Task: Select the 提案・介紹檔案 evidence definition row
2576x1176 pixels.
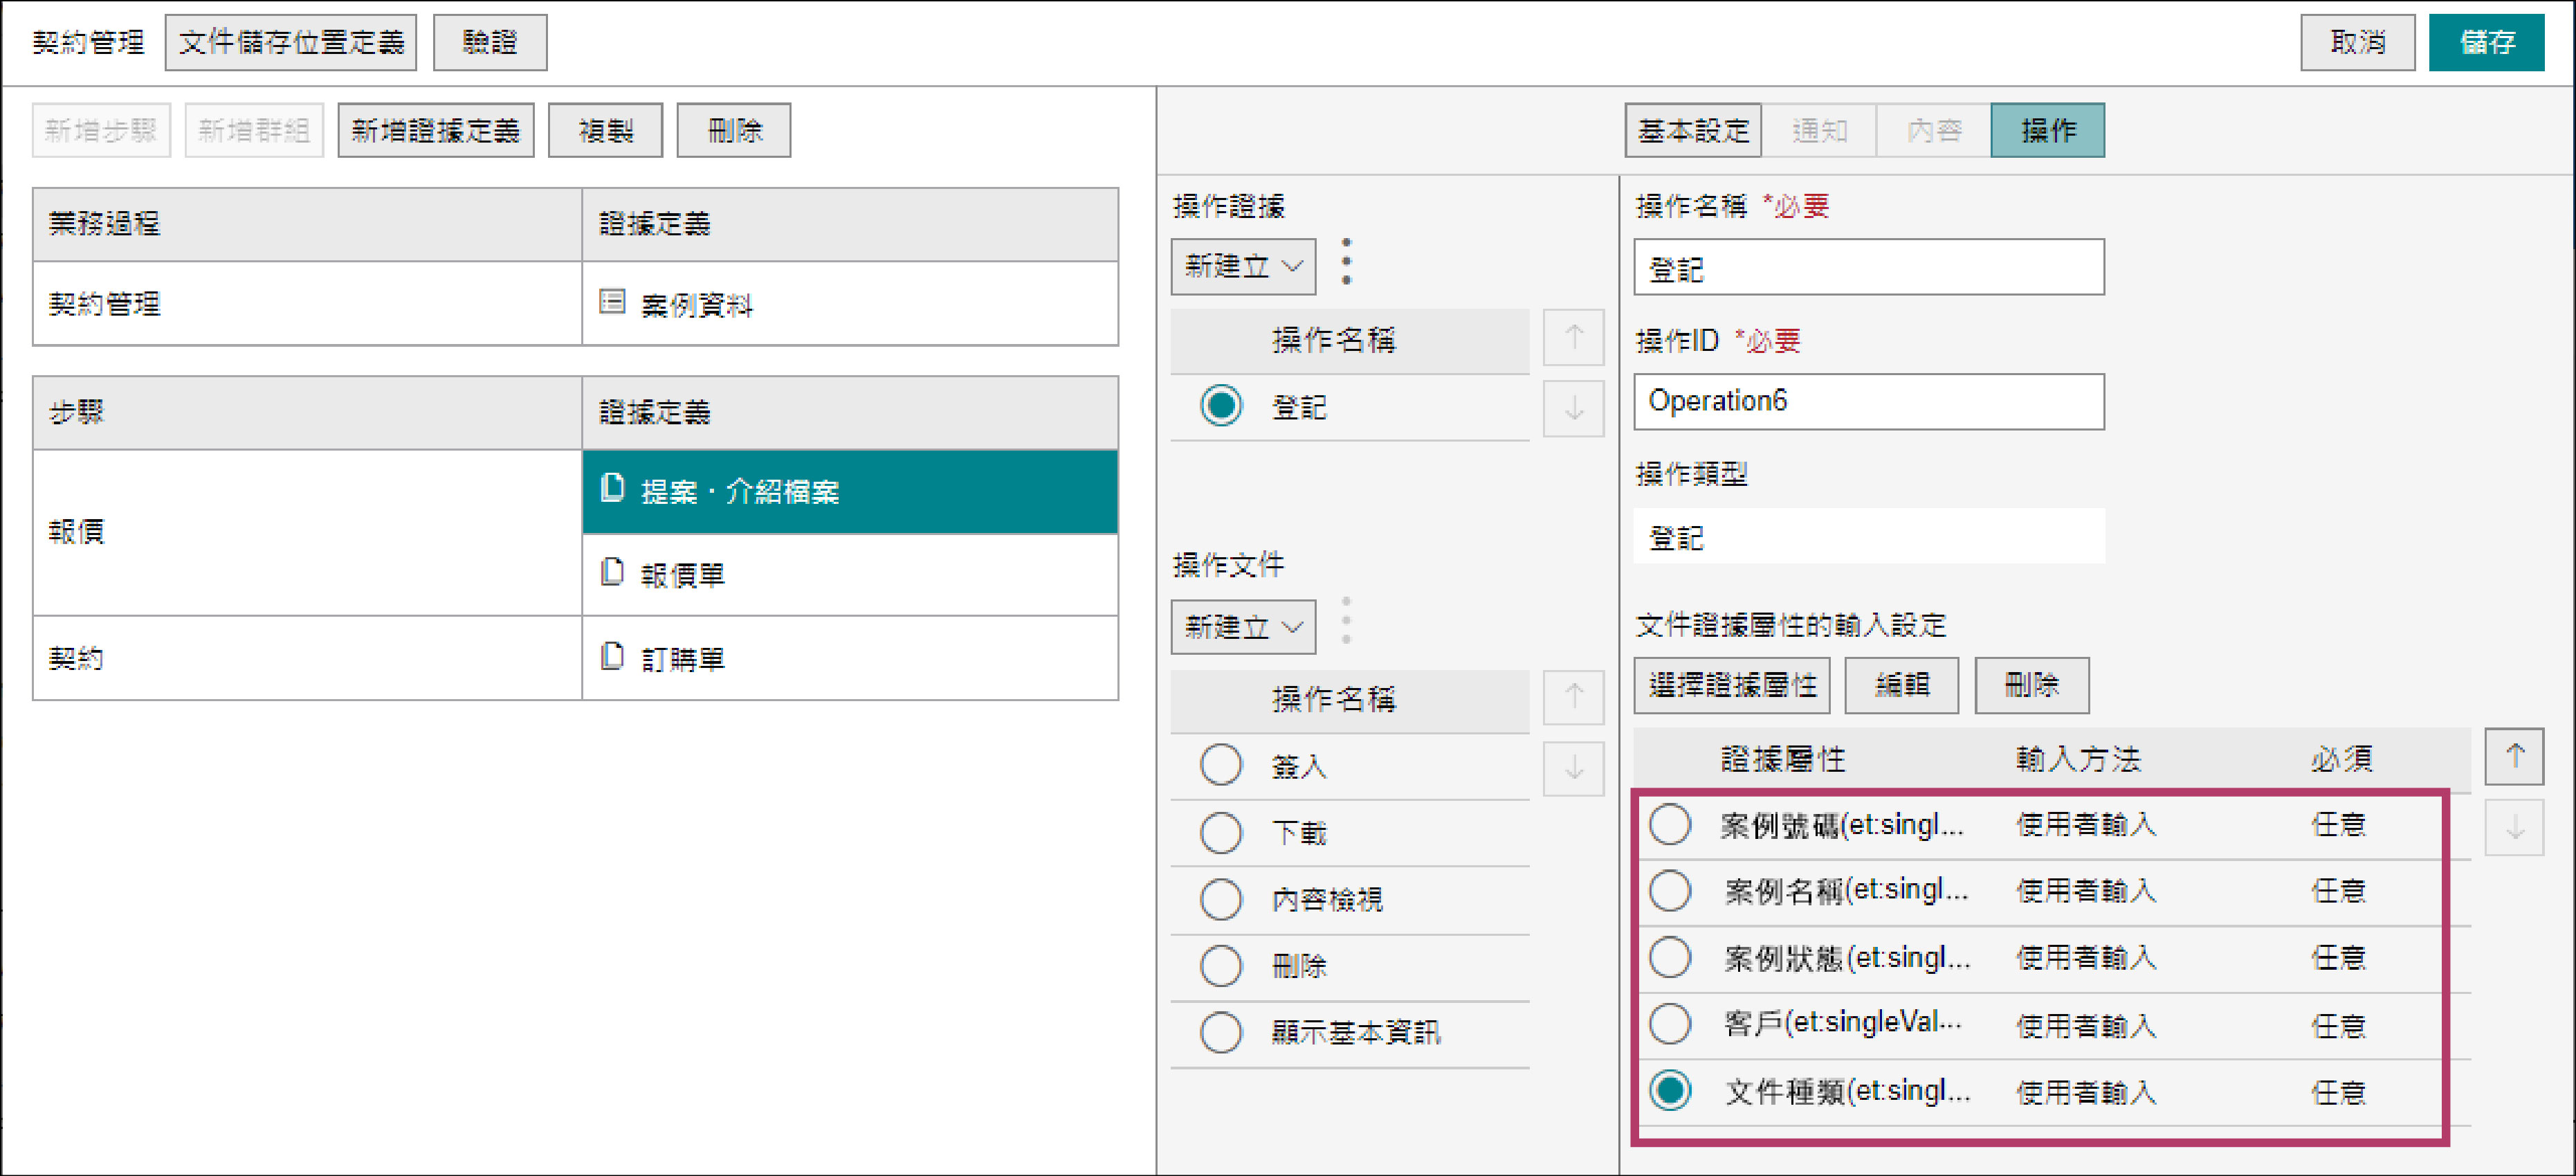Action: [x=850, y=491]
